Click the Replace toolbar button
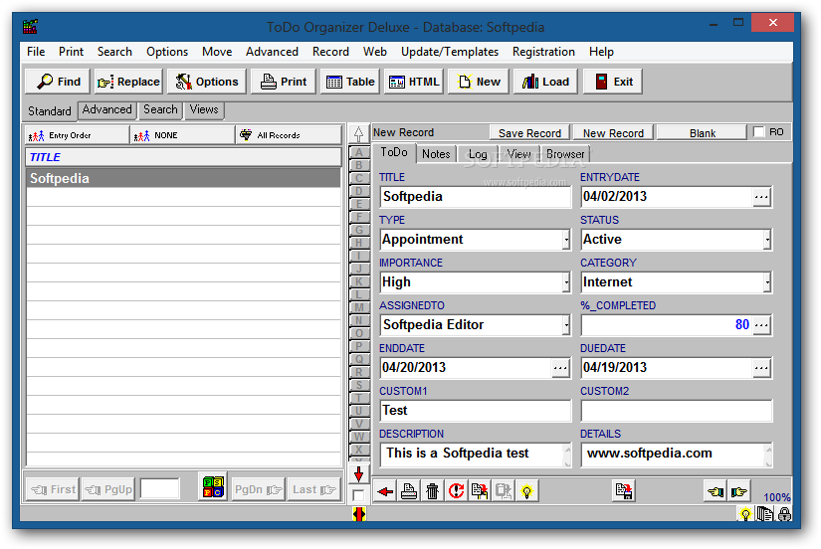 (128, 82)
